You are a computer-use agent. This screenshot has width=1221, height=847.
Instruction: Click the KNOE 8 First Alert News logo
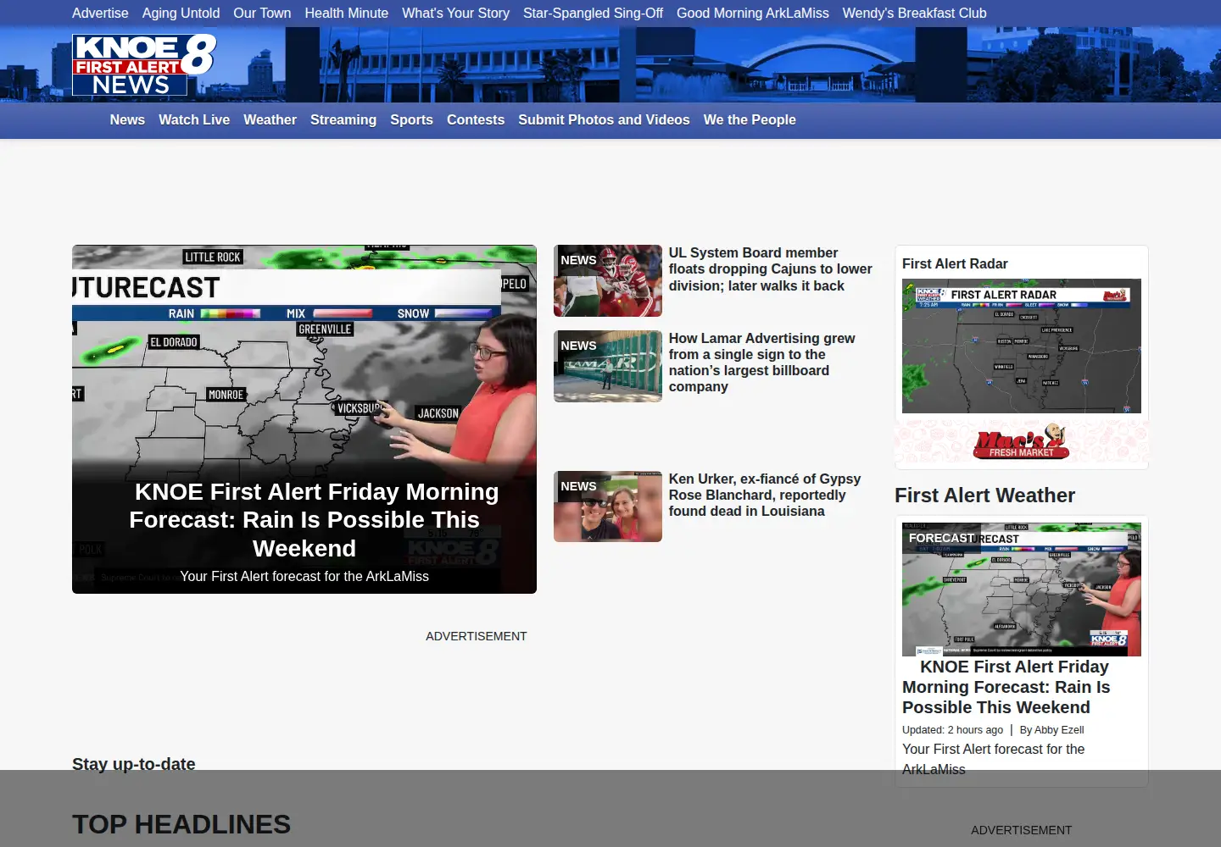coord(144,64)
